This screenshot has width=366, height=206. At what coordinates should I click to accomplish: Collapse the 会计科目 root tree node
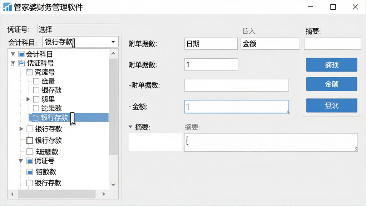(13, 54)
